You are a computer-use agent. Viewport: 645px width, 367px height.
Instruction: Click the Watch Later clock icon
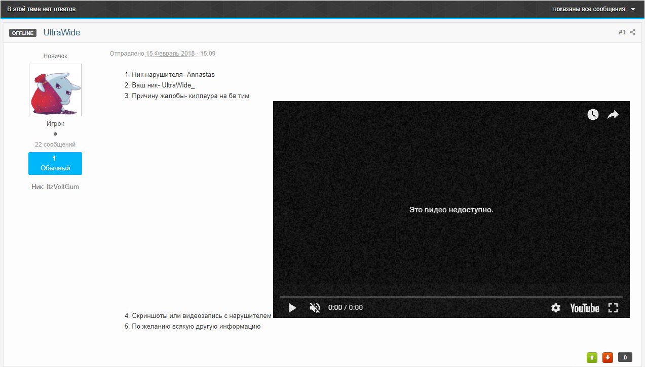coord(593,115)
